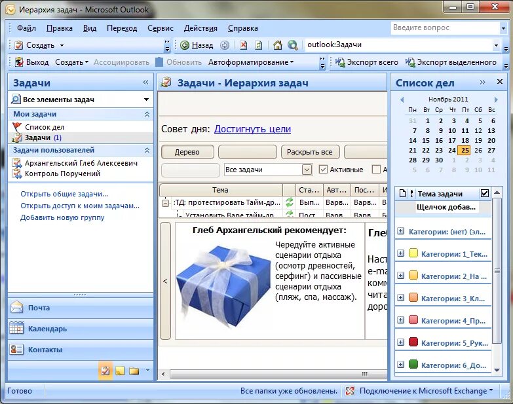Screen dimensions: 513x404
Task: Click the Exchange connection status icon
Action: (x=350, y=391)
